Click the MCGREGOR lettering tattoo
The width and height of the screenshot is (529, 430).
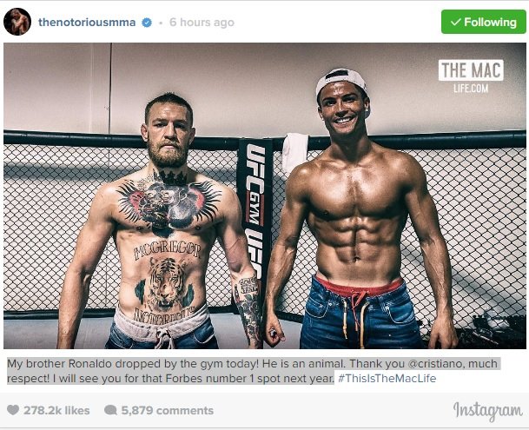click(168, 250)
